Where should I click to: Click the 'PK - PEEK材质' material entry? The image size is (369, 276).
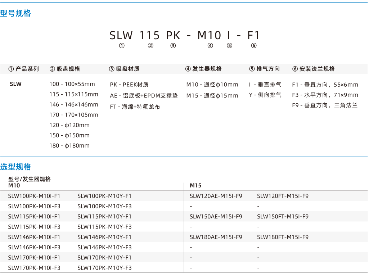click(129, 85)
